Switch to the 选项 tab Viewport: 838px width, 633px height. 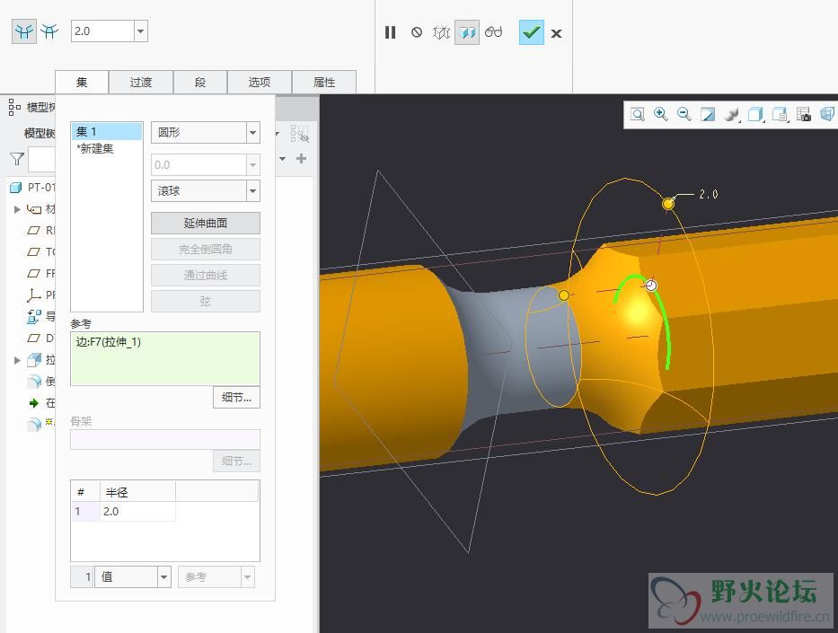pos(260,83)
